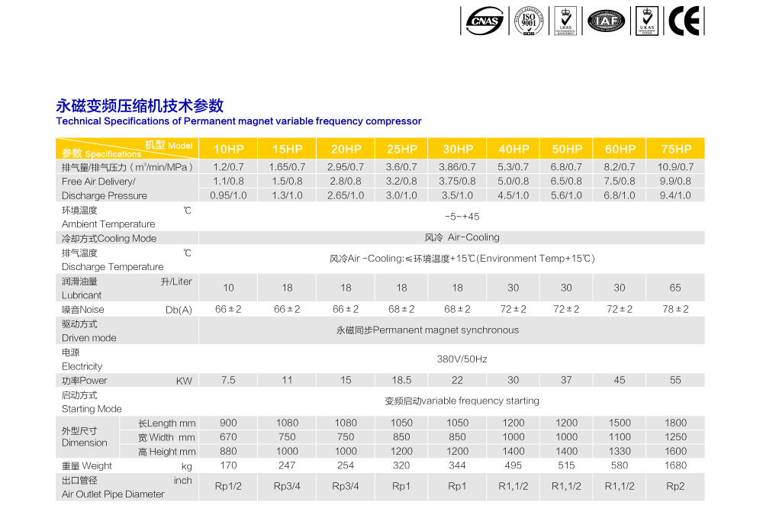Click the 75HP model column header
This screenshot has width=763, height=512.
click(x=676, y=149)
